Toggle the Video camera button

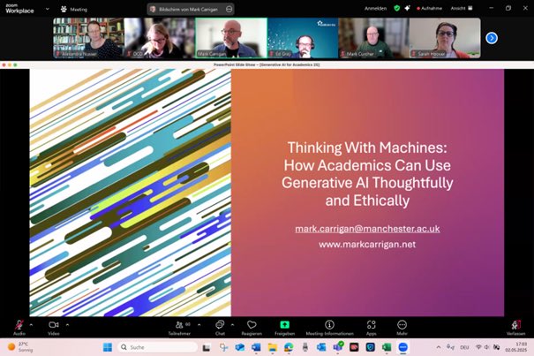tap(54, 328)
